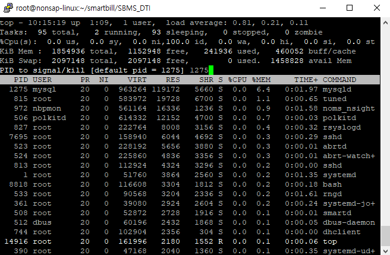Maximize the PuTTY terminal window
Screen dimensions: 390x255
coord(350,8)
